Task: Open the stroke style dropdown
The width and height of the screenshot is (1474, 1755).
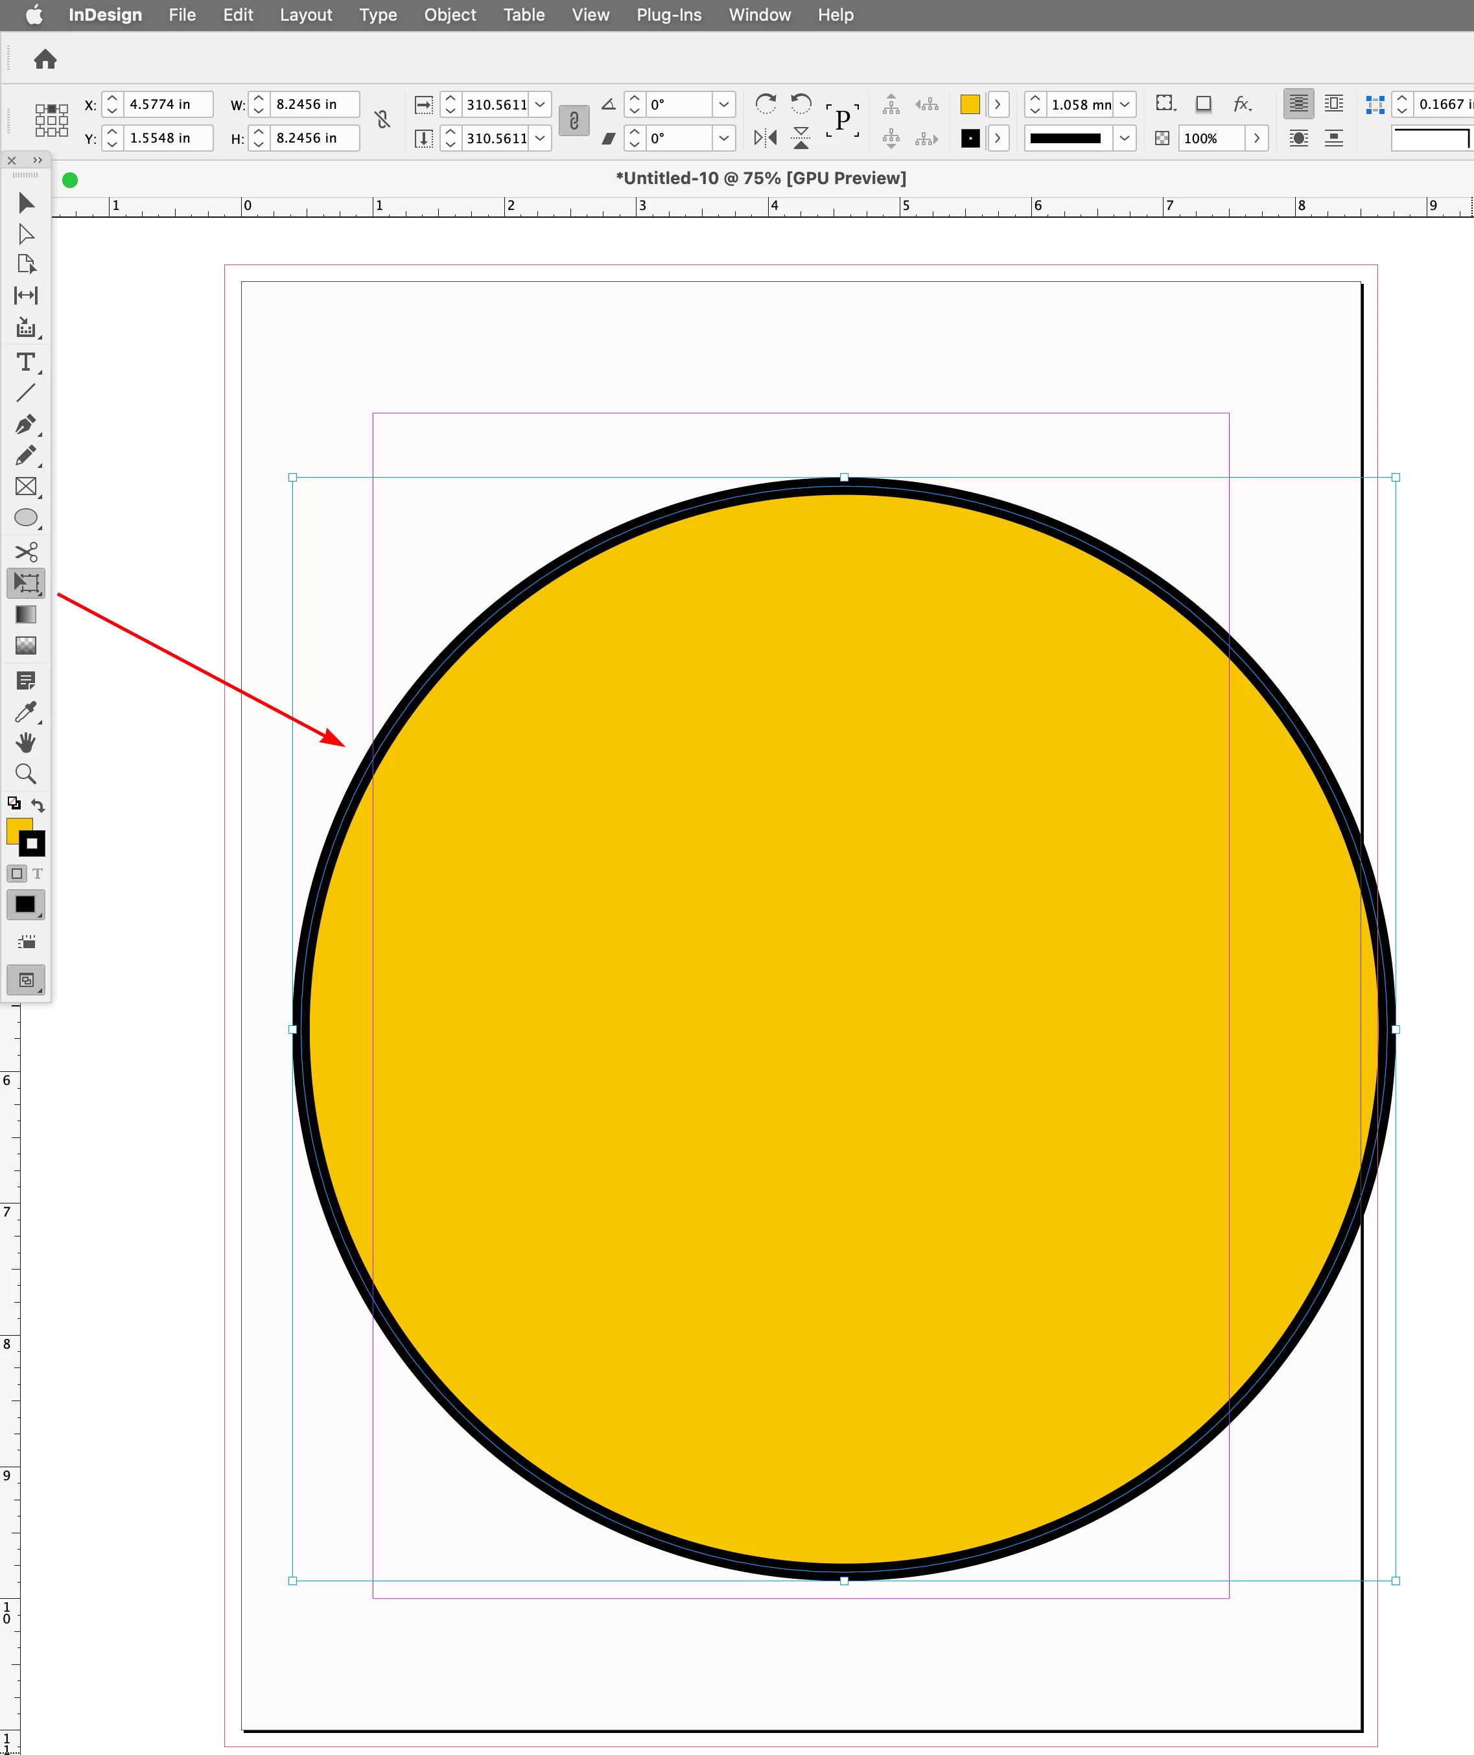Action: [x=1125, y=138]
